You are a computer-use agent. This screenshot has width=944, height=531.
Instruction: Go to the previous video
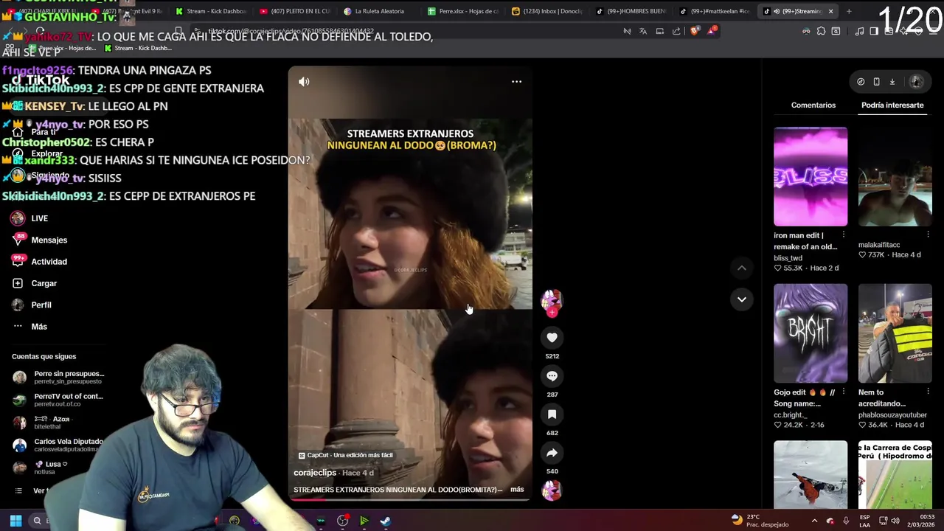(742, 268)
